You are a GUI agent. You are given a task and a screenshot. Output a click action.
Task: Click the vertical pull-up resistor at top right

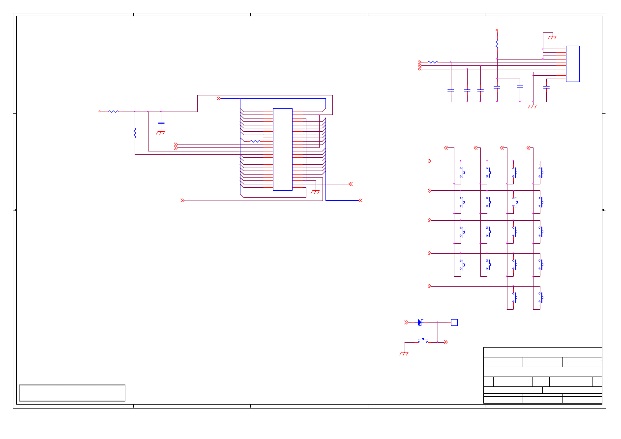497,44
